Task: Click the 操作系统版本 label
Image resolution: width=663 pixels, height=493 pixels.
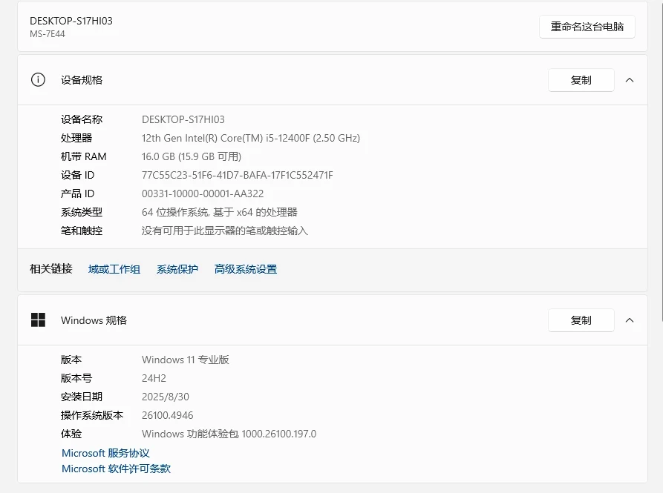Action: click(92, 416)
